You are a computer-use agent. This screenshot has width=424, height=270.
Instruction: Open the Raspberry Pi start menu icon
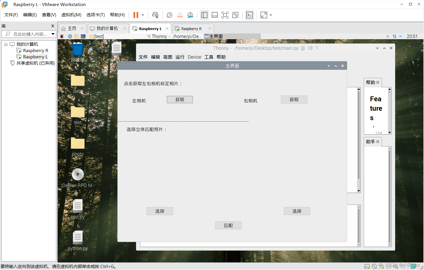[x=62, y=36]
